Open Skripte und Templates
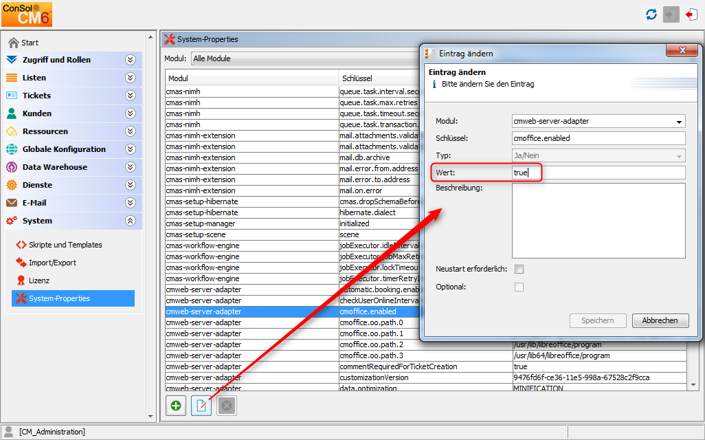This screenshot has height=440, width=705. tap(65, 245)
